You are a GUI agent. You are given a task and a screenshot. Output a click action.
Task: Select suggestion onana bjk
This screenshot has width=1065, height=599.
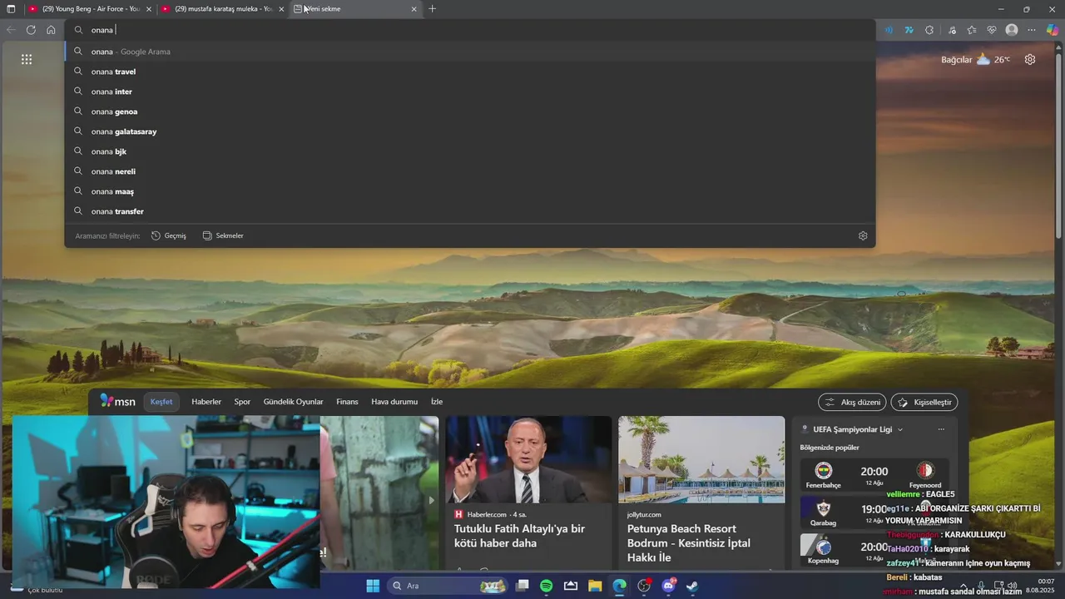470,151
